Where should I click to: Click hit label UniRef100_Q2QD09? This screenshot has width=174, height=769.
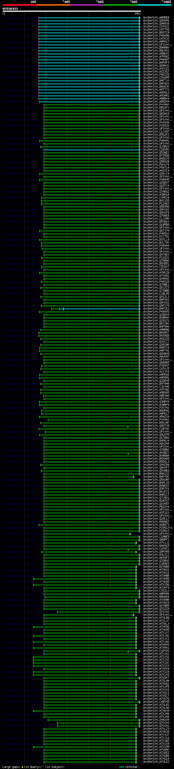point(156,315)
